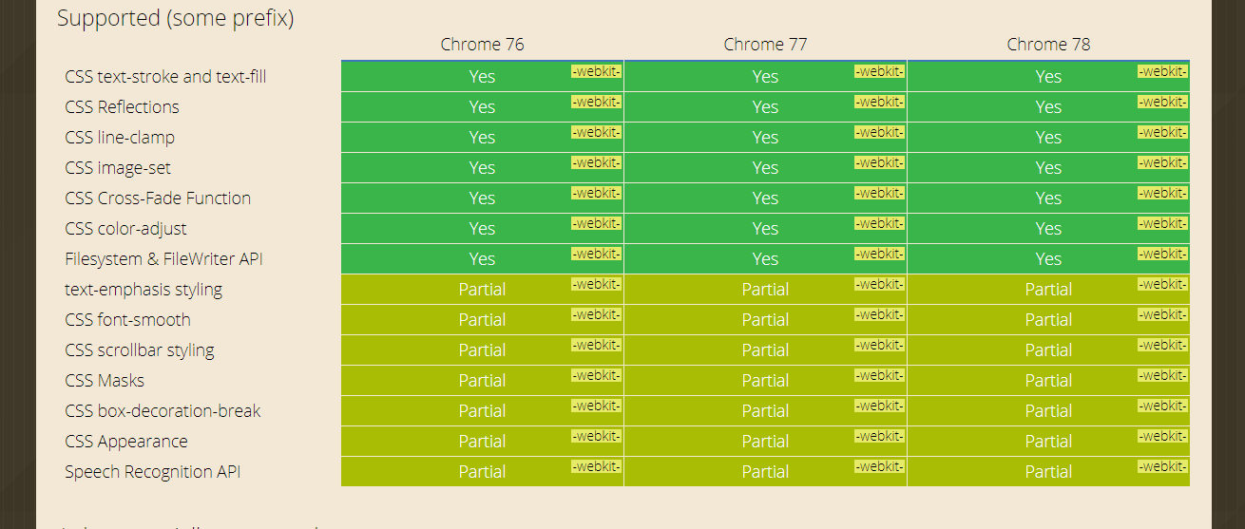The width and height of the screenshot is (1245, 529).
Task: Click Partial cell for CSS Masks in Chrome 77
Action: pos(765,381)
